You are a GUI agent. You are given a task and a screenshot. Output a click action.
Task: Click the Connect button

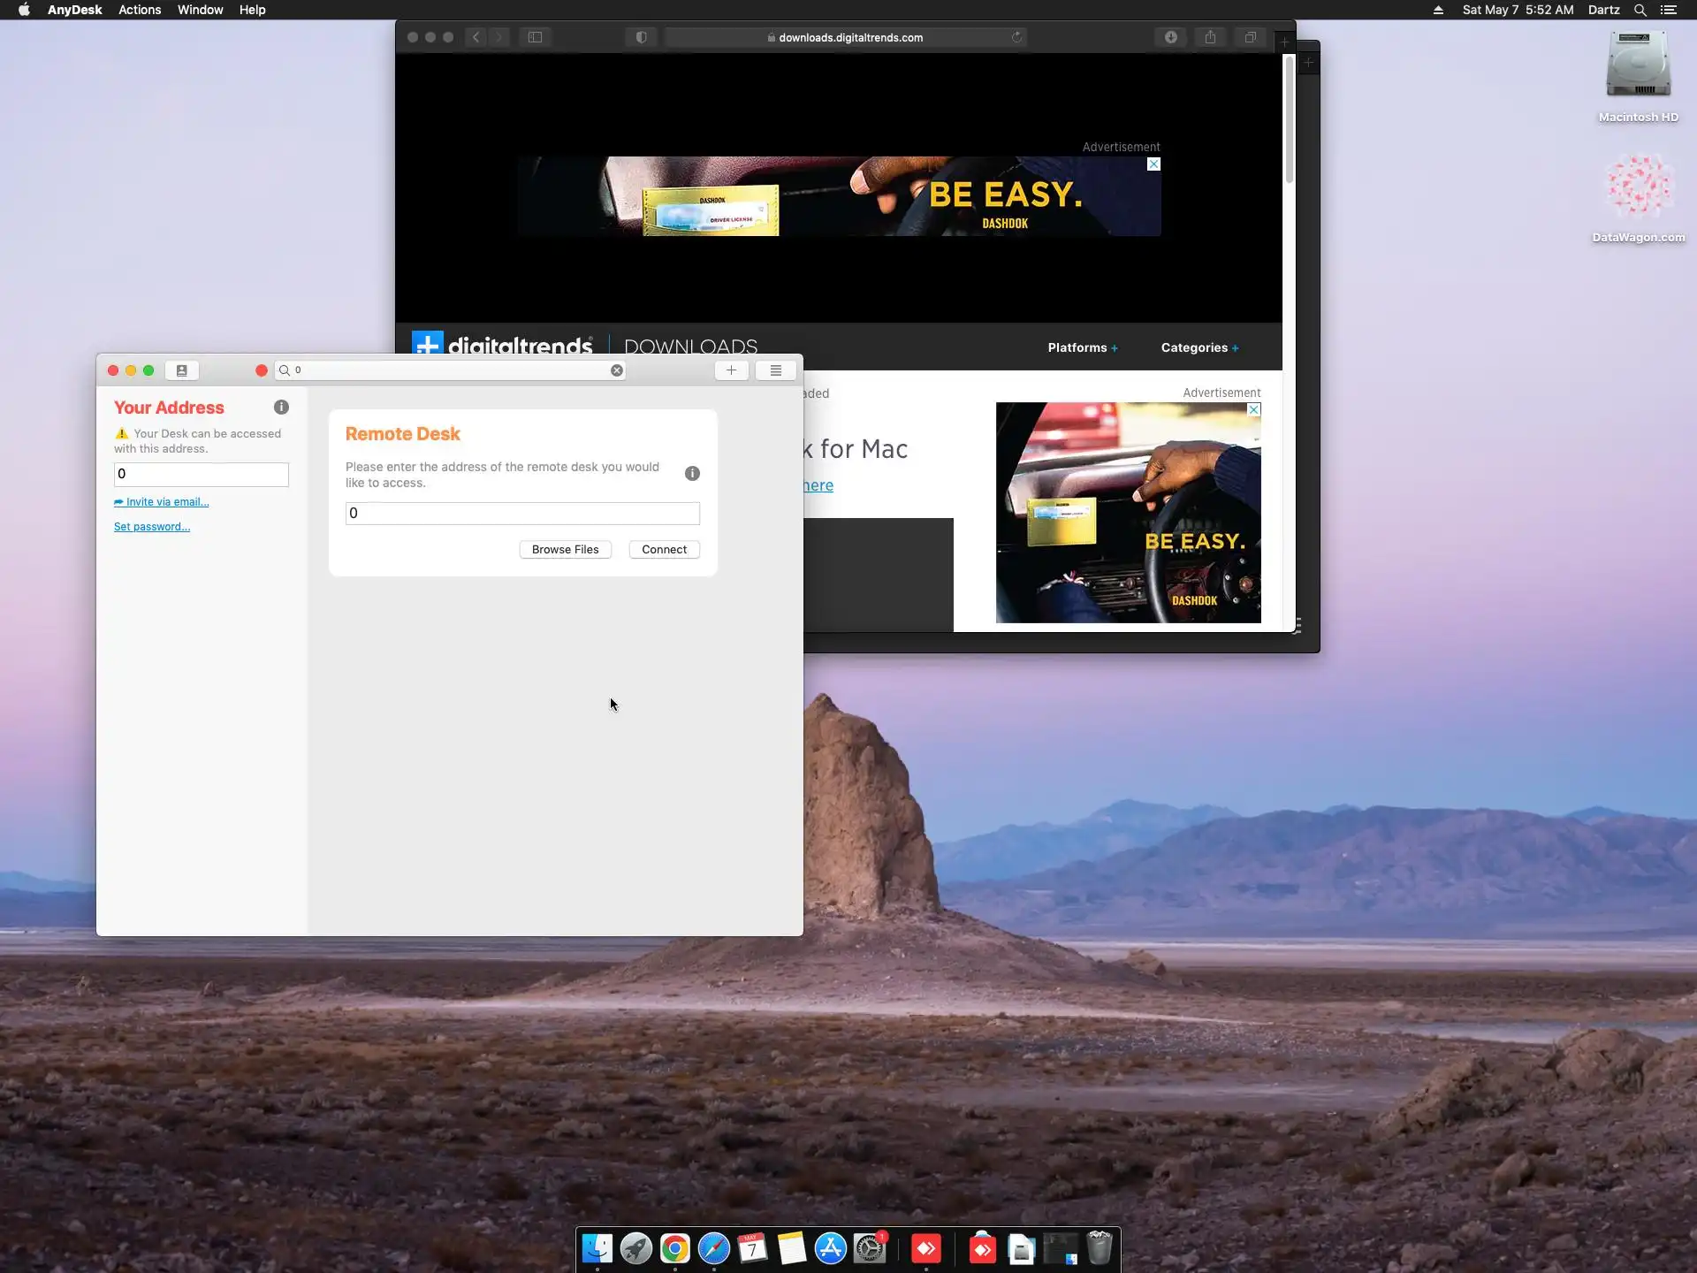point(664,550)
